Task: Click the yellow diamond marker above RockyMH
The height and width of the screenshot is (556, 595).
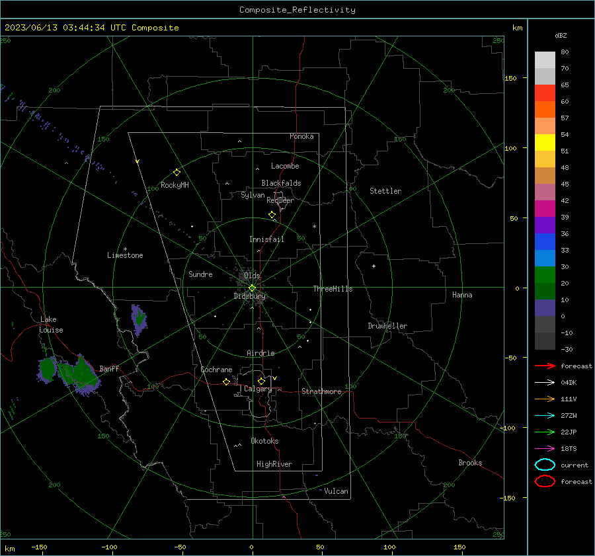Action: click(177, 173)
